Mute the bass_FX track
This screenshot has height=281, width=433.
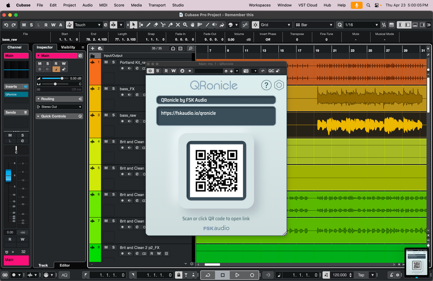coord(106,89)
